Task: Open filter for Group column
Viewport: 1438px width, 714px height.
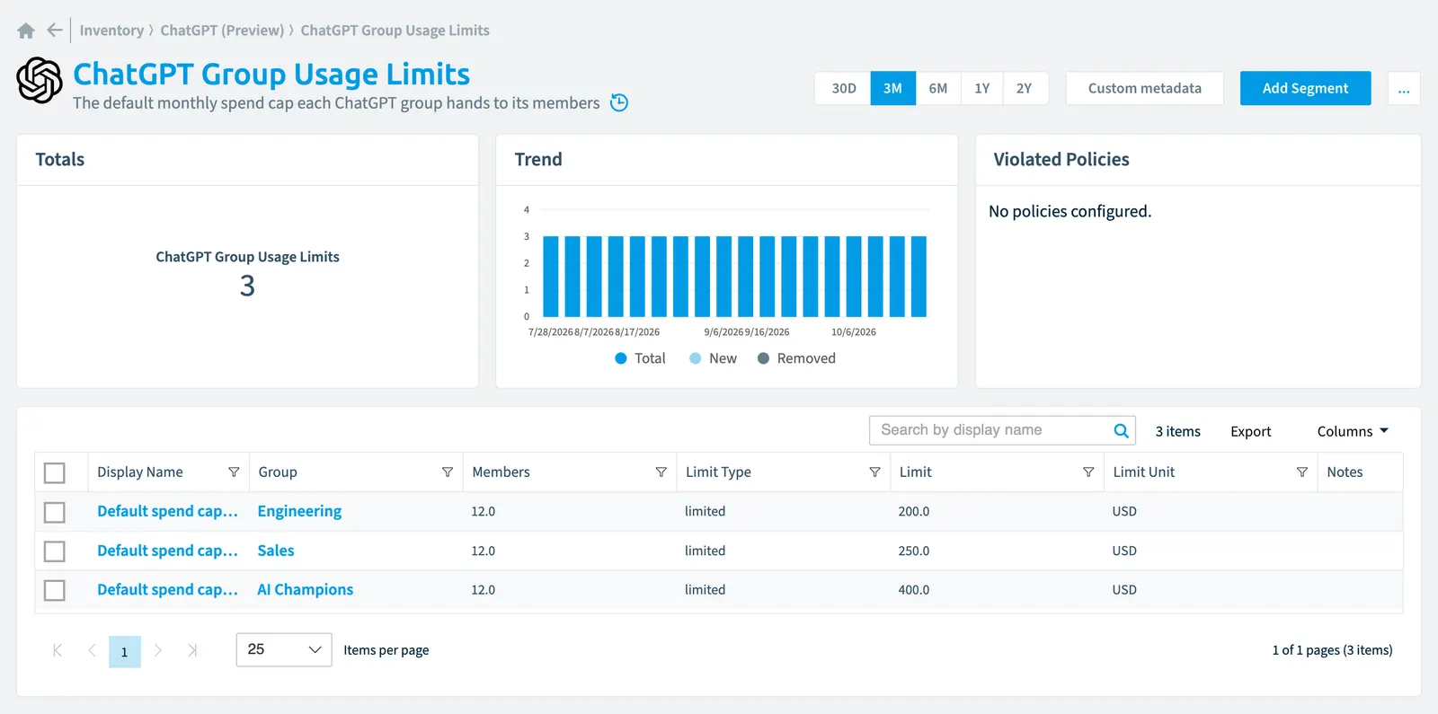Action: tap(448, 472)
